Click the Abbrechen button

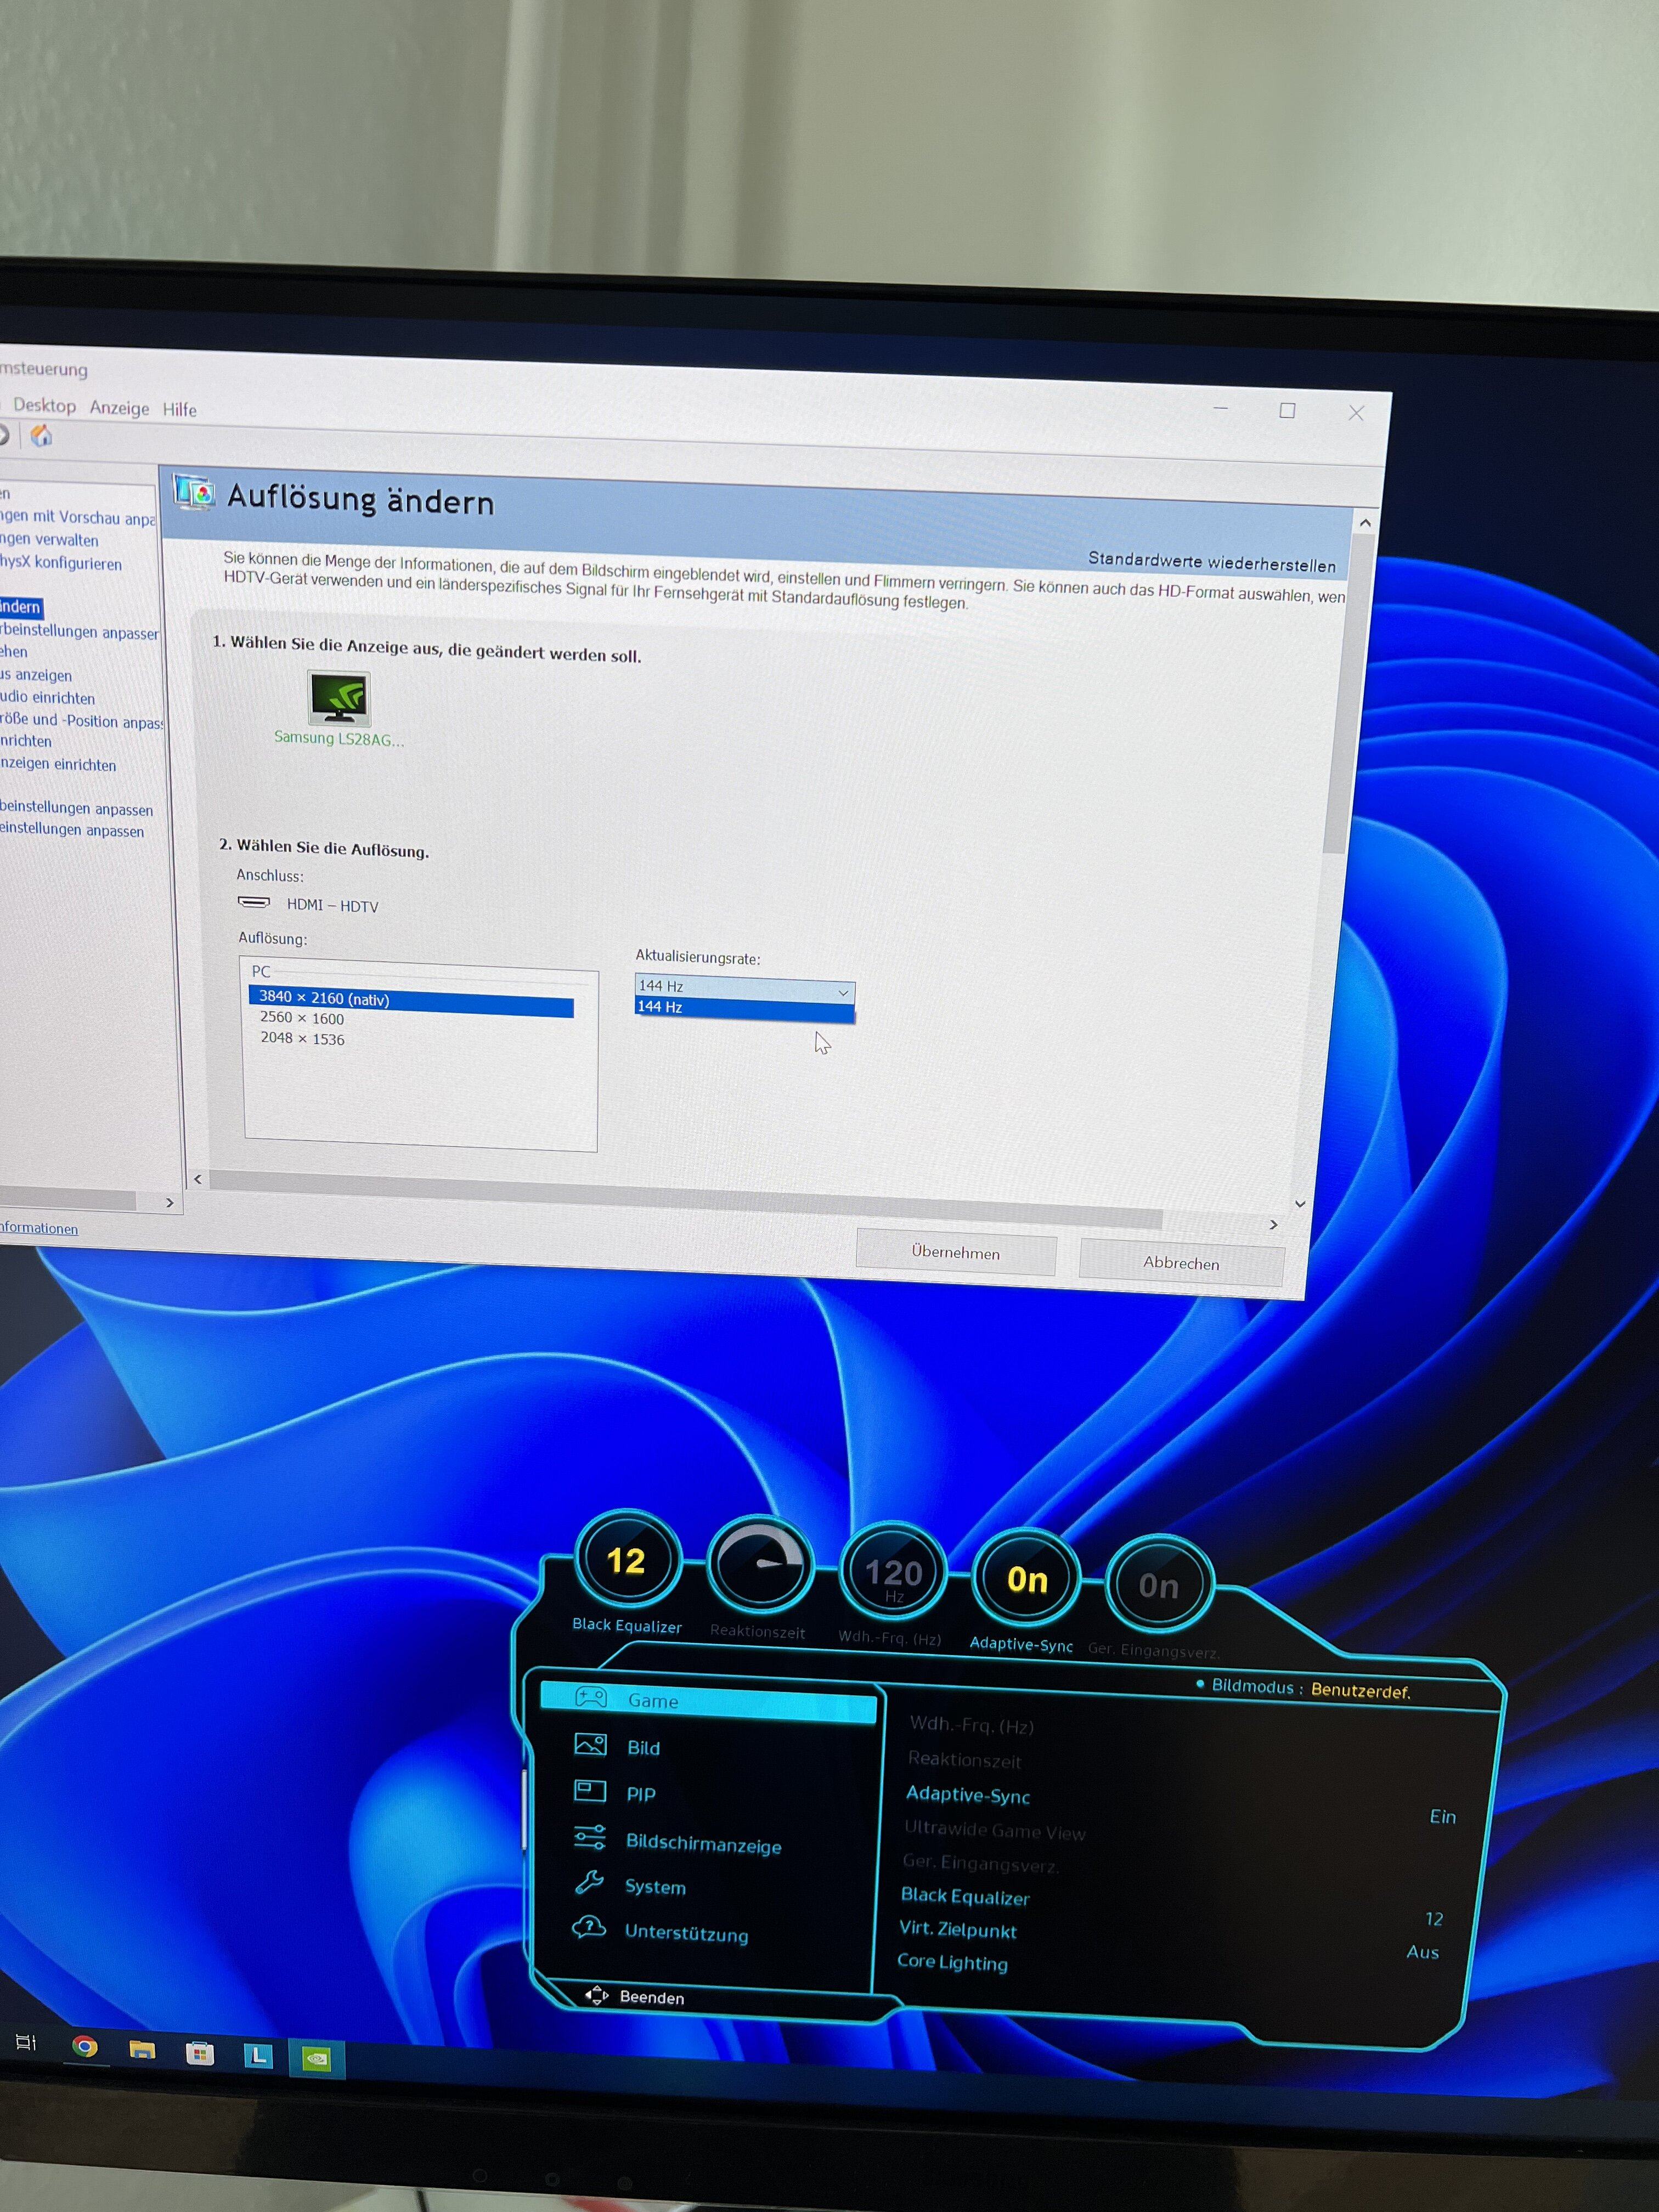1181,1263
